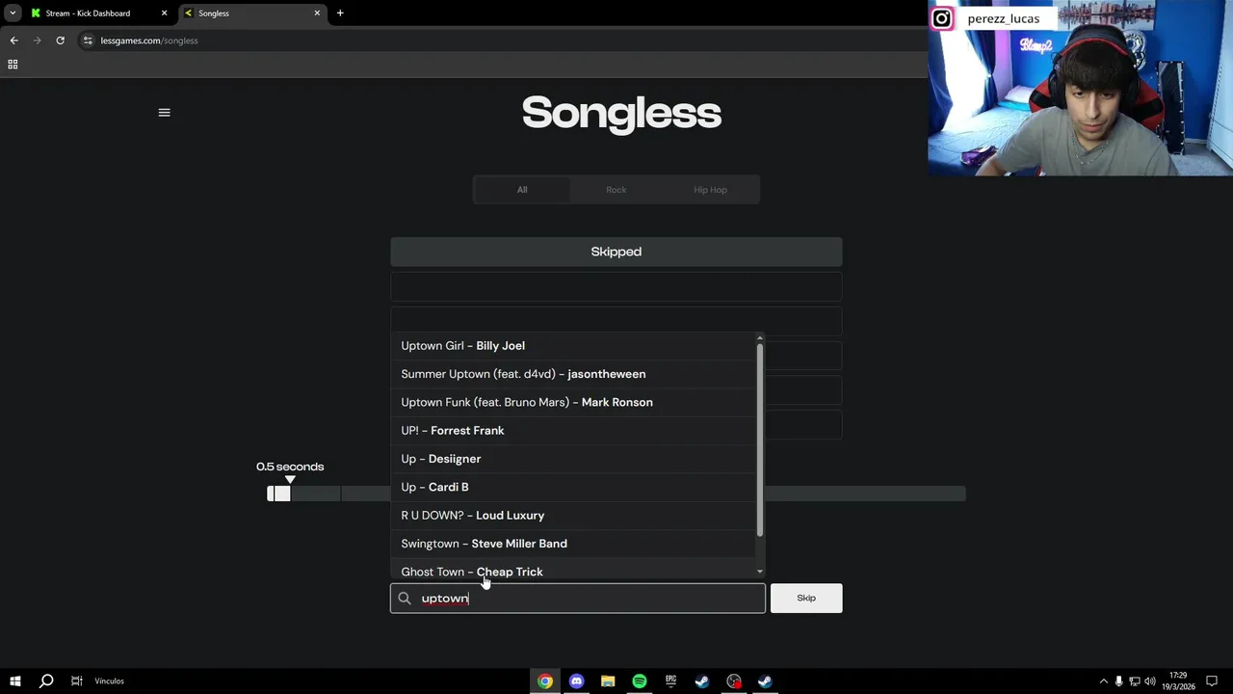Open Vínculos taskbar toolbar
The height and width of the screenshot is (694, 1233).
(x=109, y=681)
